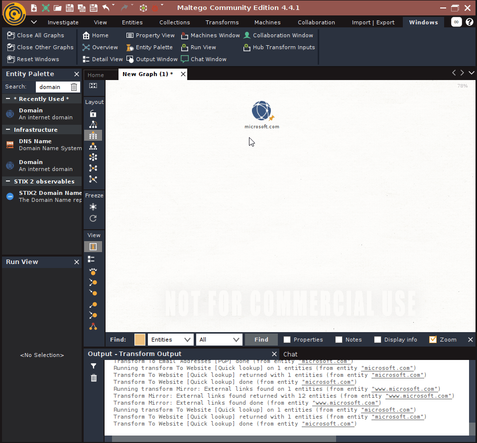Open the All dropdown in Find bar
477x443 pixels.
point(219,340)
